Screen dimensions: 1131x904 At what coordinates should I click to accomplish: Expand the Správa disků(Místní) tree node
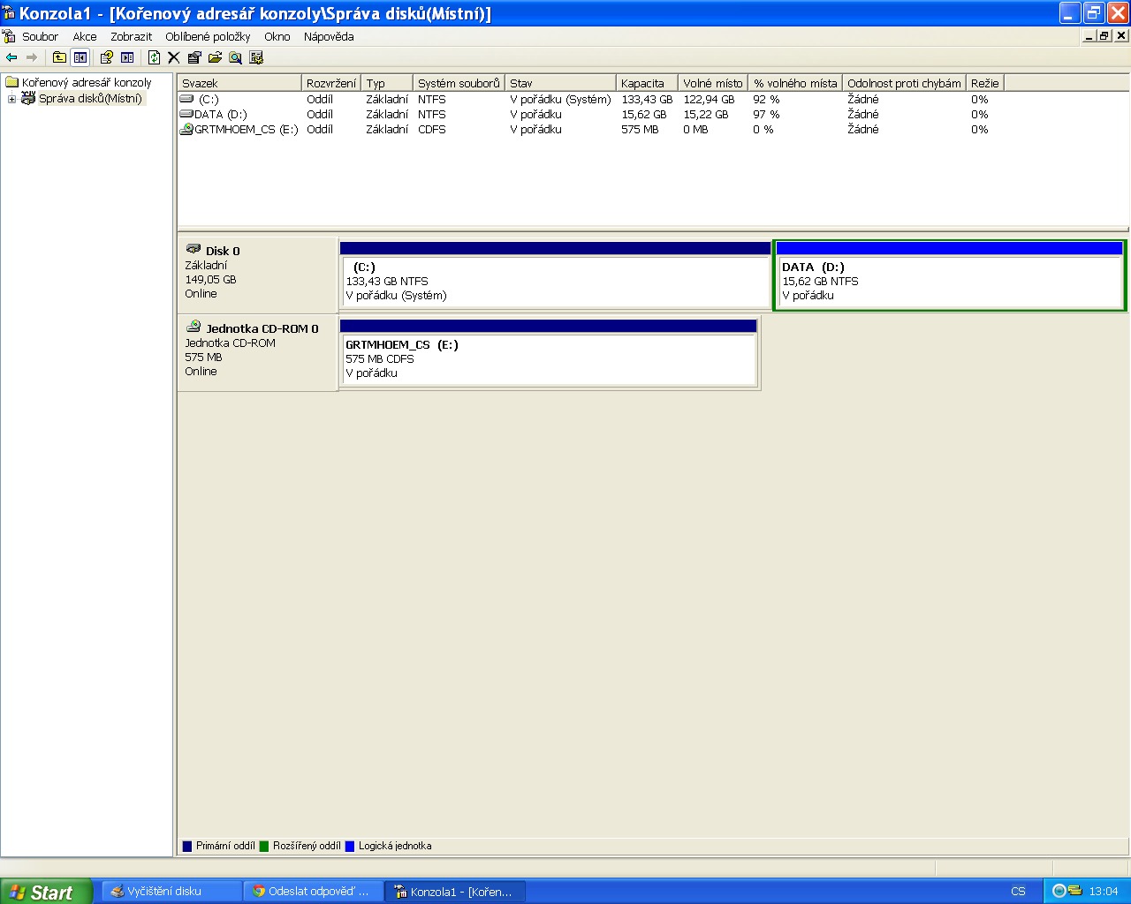pyautogui.click(x=11, y=99)
